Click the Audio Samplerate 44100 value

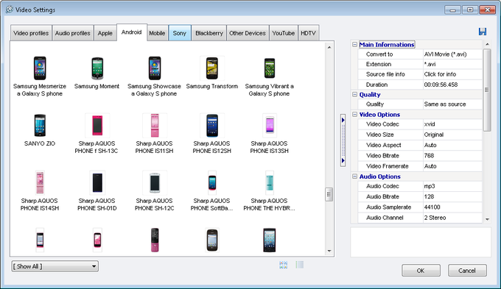click(x=452, y=207)
